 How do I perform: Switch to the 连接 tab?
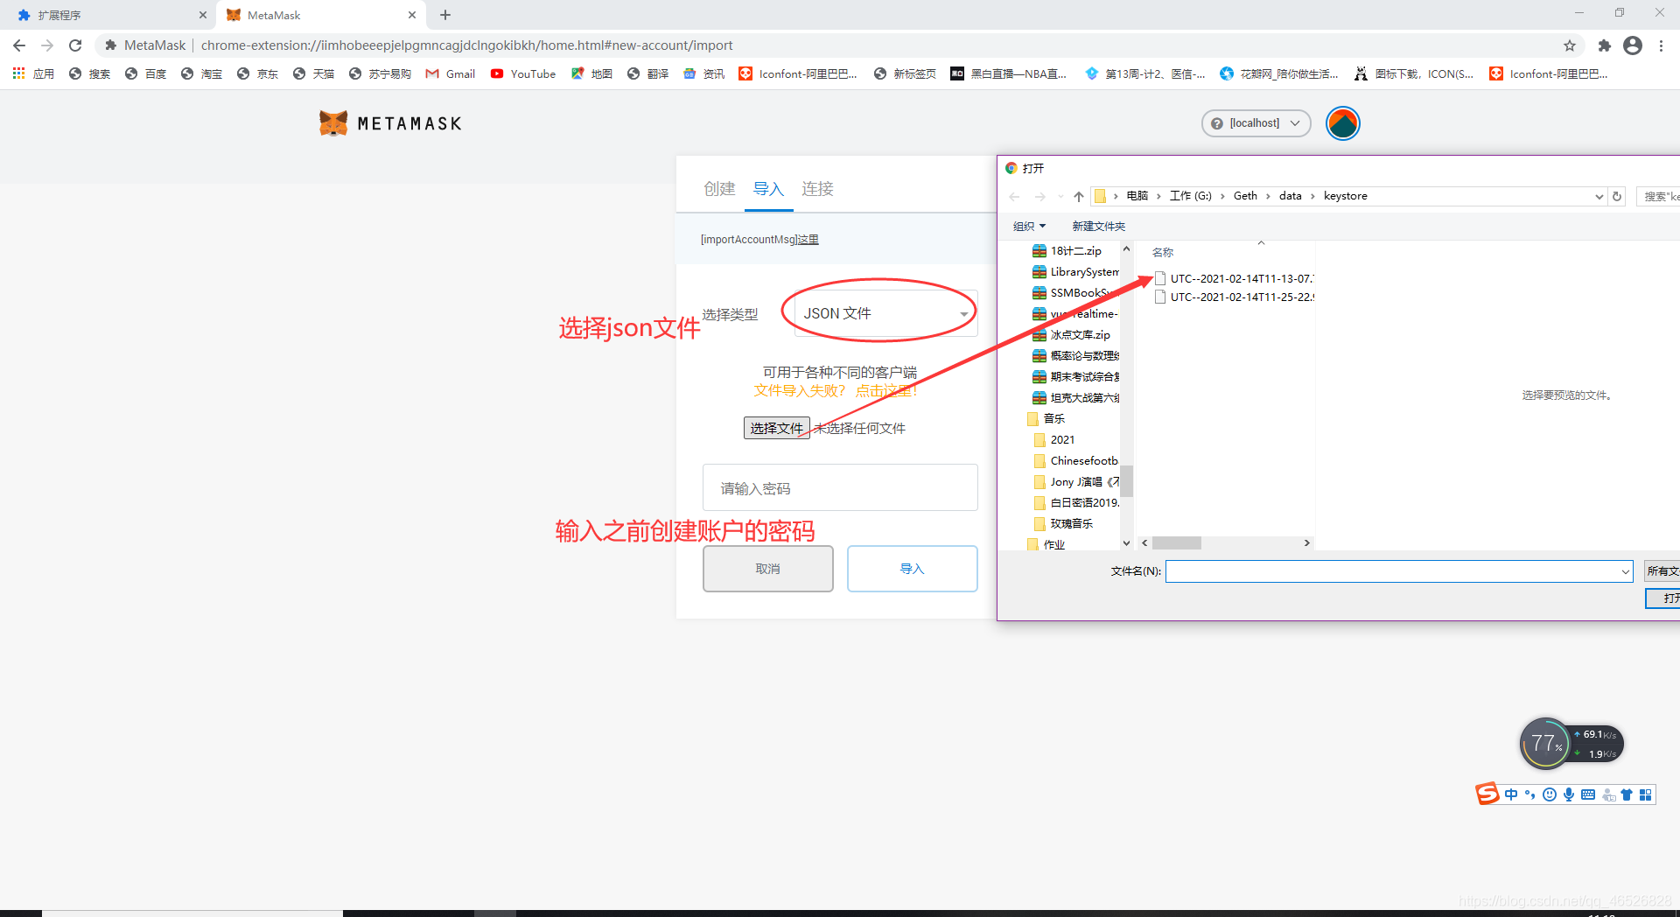point(817,189)
